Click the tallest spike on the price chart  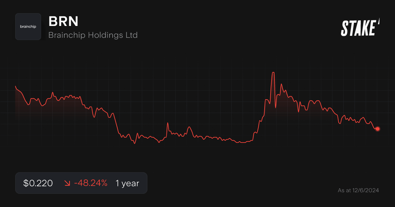tap(273, 73)
